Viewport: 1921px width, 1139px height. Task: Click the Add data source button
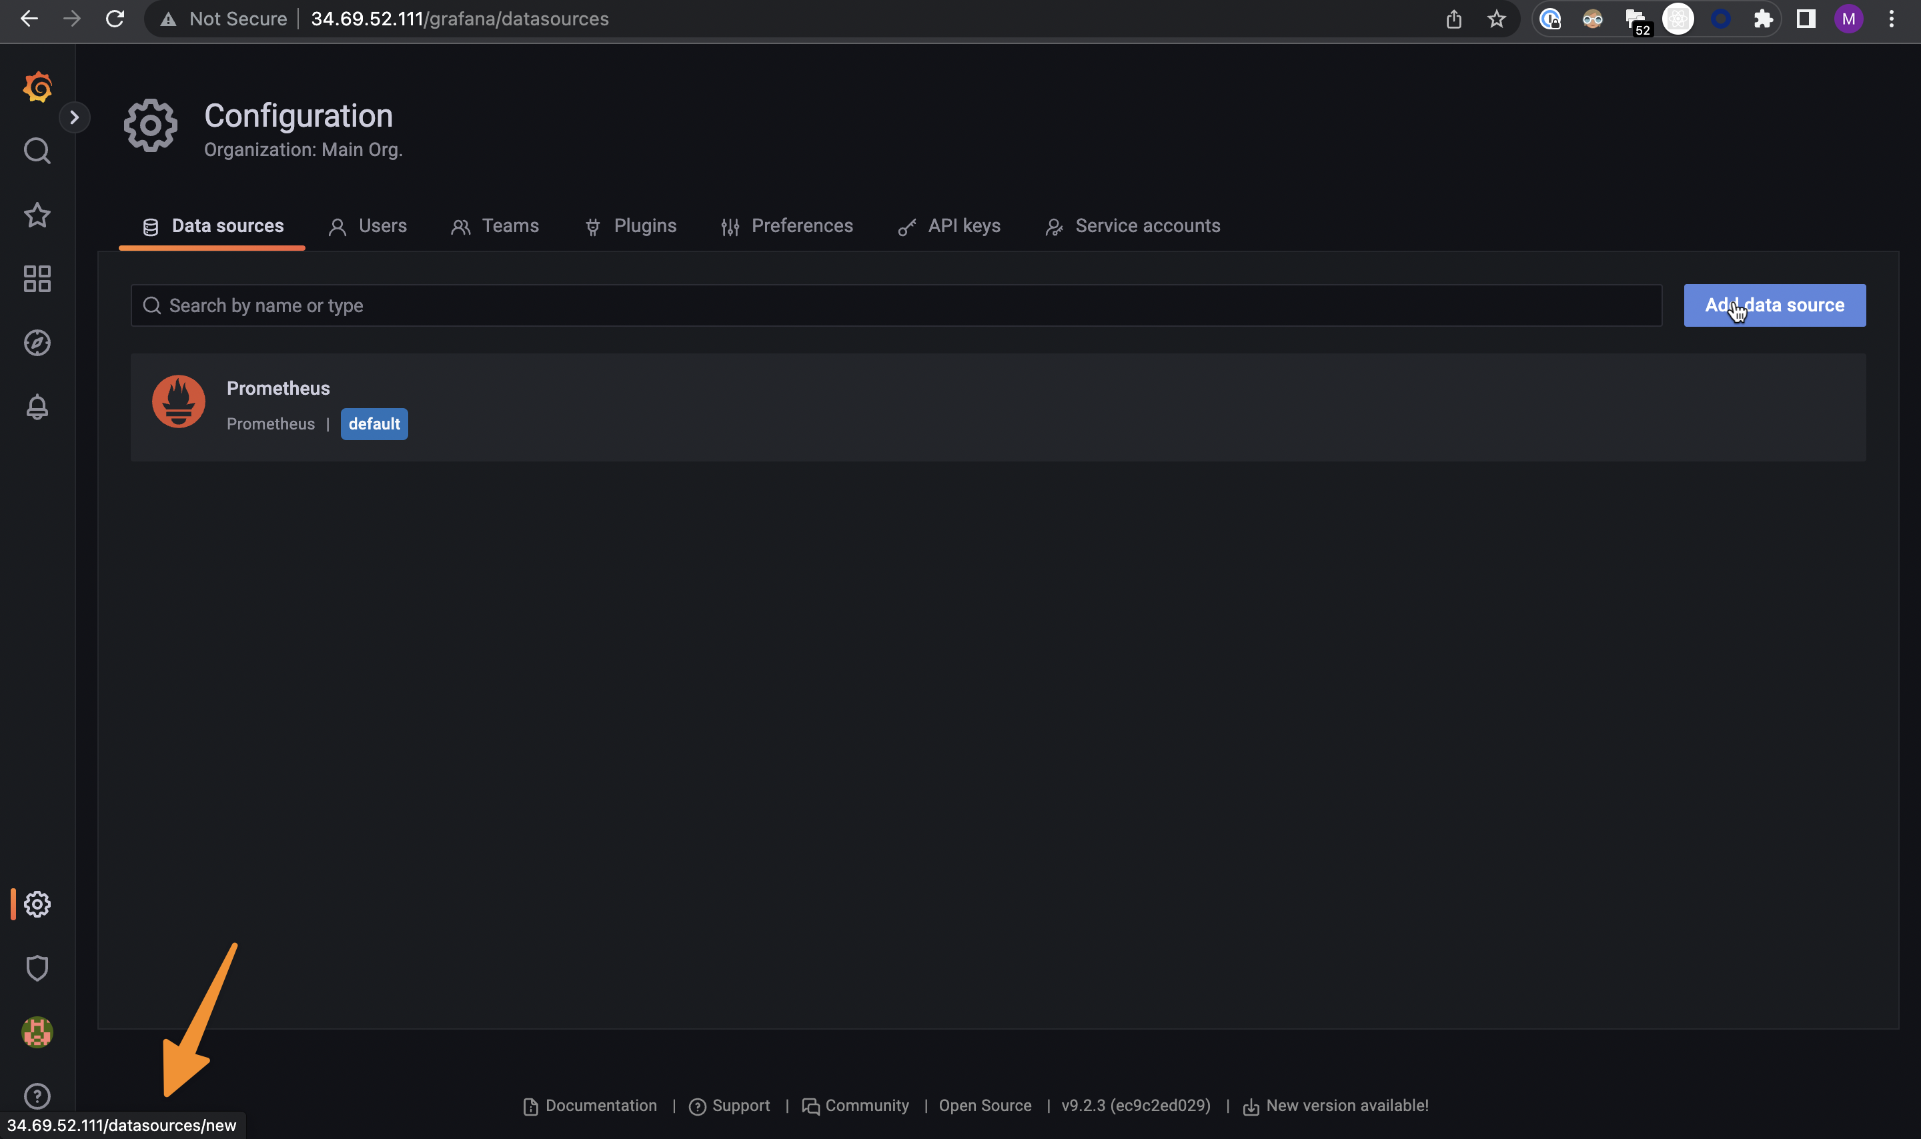point(1774,305)
